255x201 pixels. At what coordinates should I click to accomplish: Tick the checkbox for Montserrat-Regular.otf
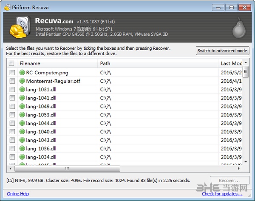pos(12,81)
